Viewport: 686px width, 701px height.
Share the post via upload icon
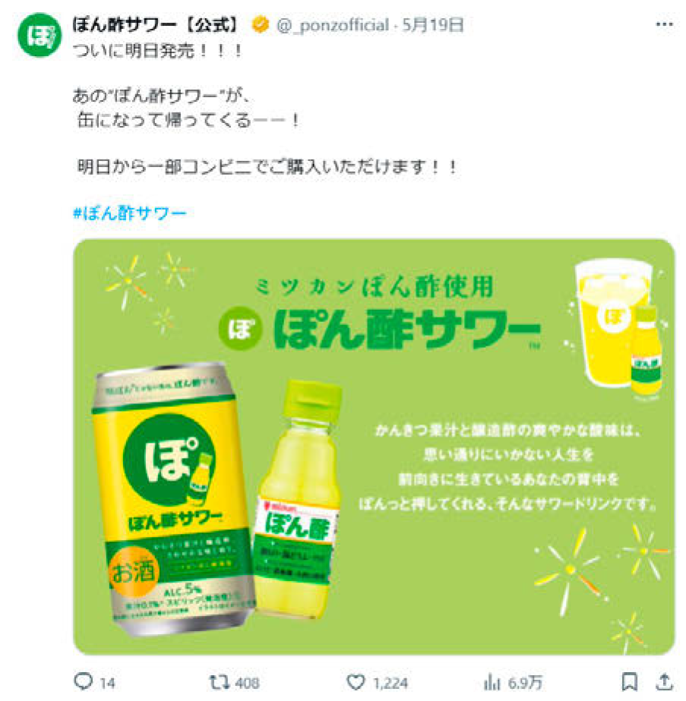pos(664,682)
